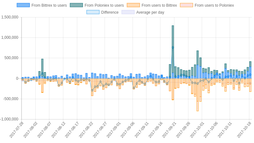Click the lavender Average per day swatch
The width and height of the screenshot is (254, 143).
[128, 12]
